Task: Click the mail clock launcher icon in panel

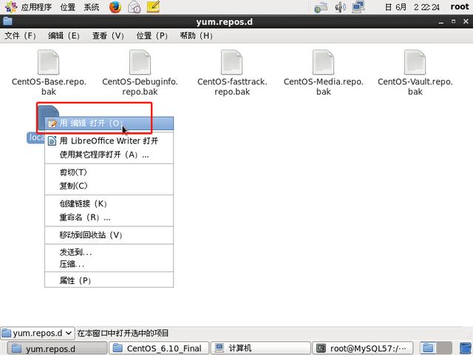Action: 135,7
